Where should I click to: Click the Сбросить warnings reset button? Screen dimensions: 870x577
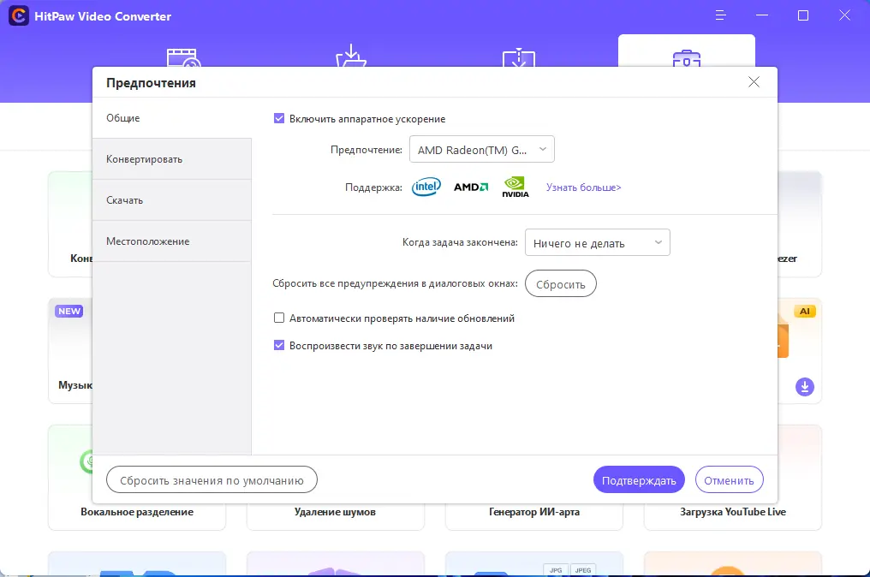coord(560,283)
